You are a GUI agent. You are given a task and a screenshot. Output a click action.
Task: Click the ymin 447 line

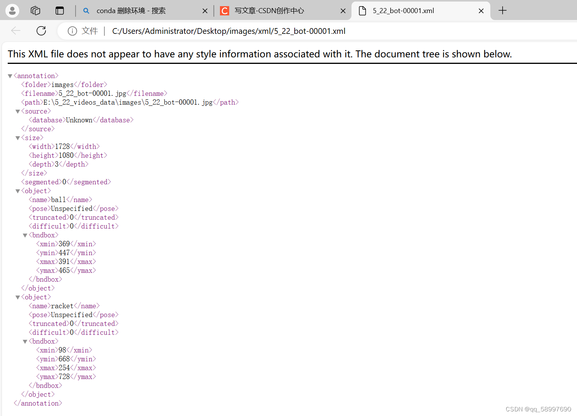coord(66,253)
